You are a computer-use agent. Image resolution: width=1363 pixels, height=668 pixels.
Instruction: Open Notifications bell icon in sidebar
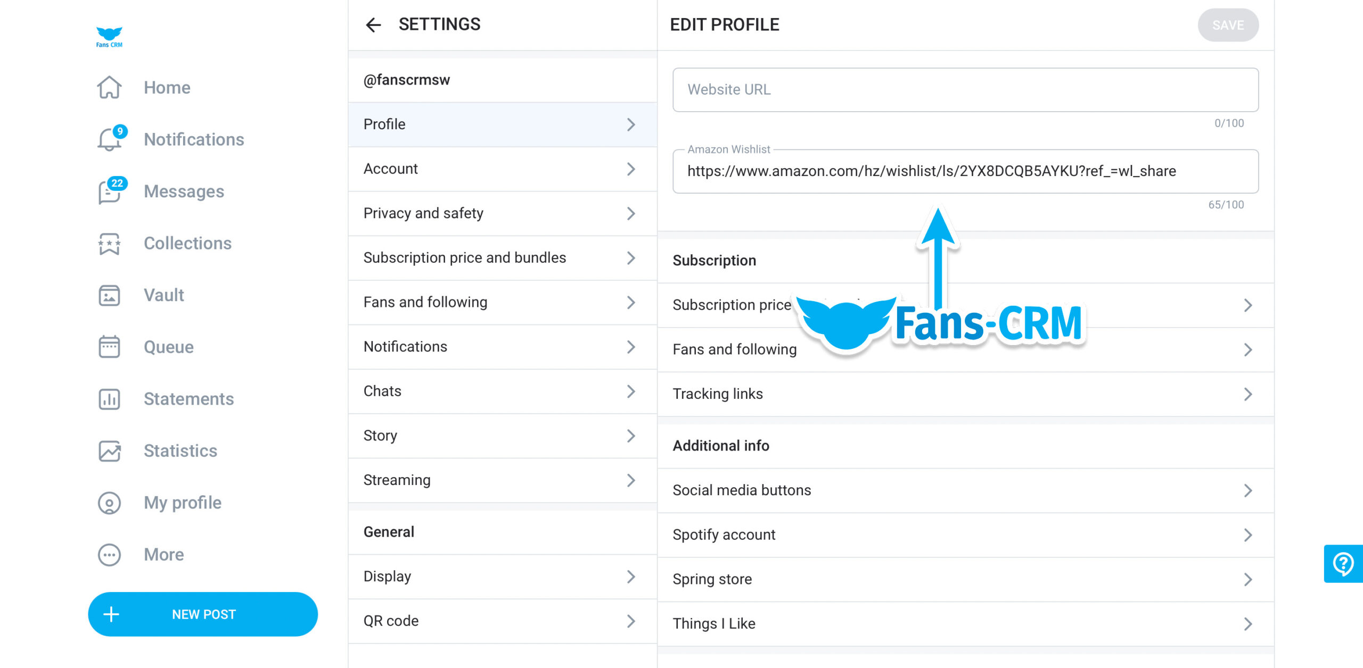[109, 140]
